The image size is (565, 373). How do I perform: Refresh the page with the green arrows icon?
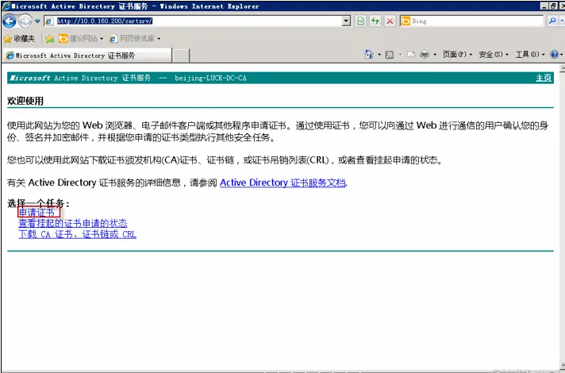(x=375, y=21)
